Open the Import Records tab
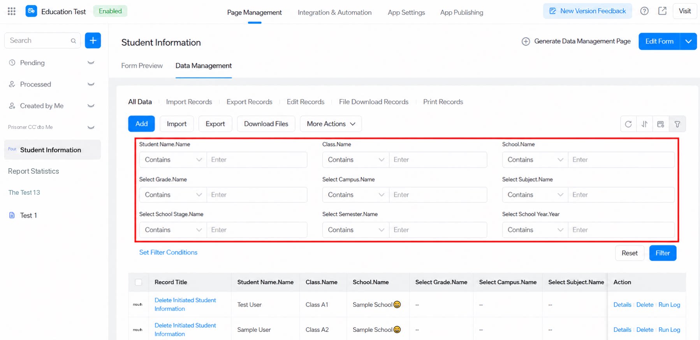 [189, 102]
